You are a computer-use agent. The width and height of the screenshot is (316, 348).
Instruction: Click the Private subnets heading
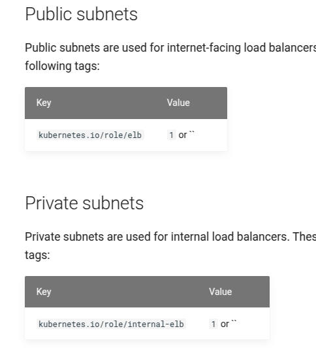84,203
